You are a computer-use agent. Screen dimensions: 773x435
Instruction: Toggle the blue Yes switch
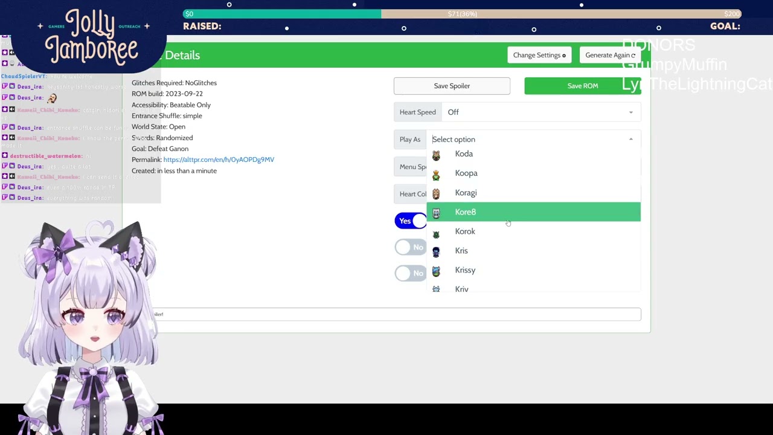pyautogui.click(x=411, y=221)
